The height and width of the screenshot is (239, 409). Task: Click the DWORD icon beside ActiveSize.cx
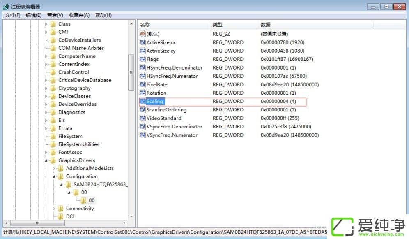click(x=142, y=42)
